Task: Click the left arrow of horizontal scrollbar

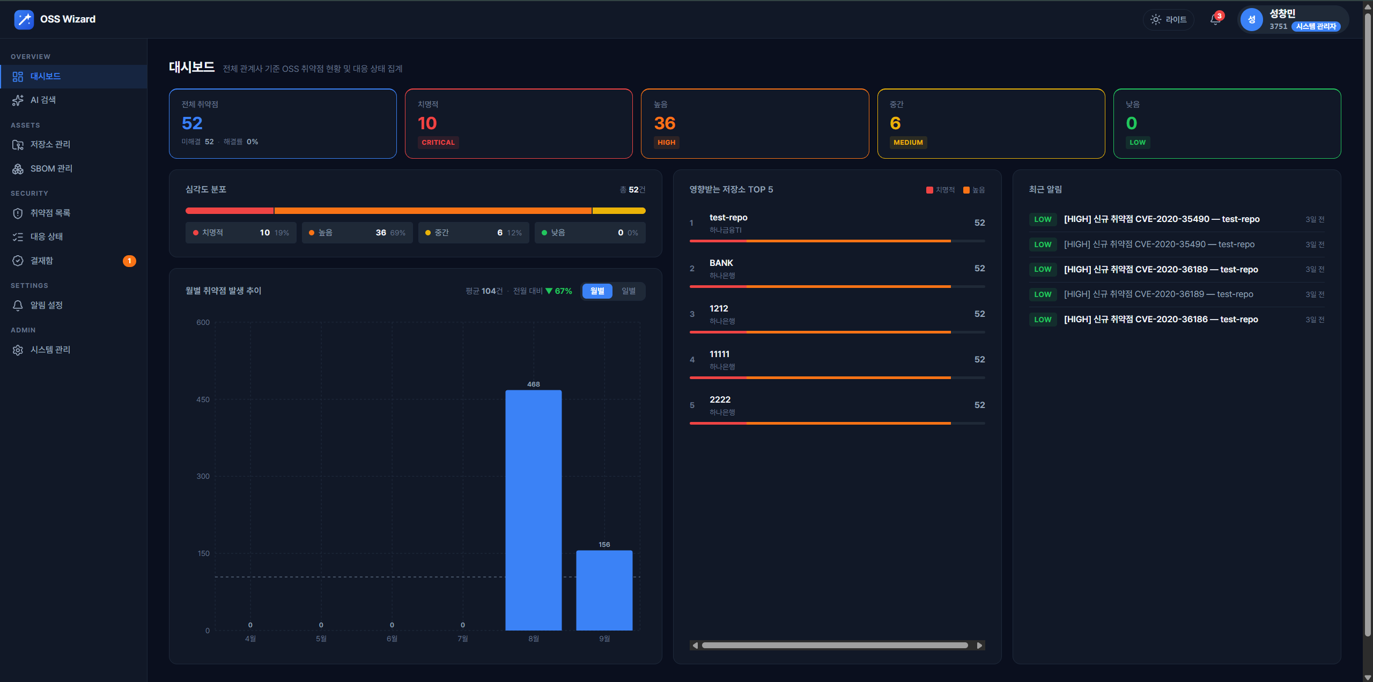Action: [695, 646]
